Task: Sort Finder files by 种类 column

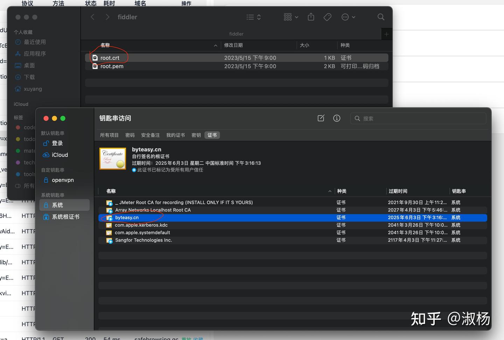Action: [345, 45]
